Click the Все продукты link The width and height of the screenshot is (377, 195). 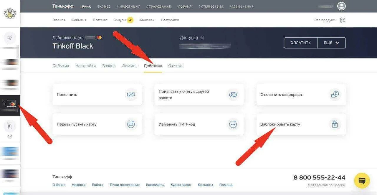click(x=326, y=20)
